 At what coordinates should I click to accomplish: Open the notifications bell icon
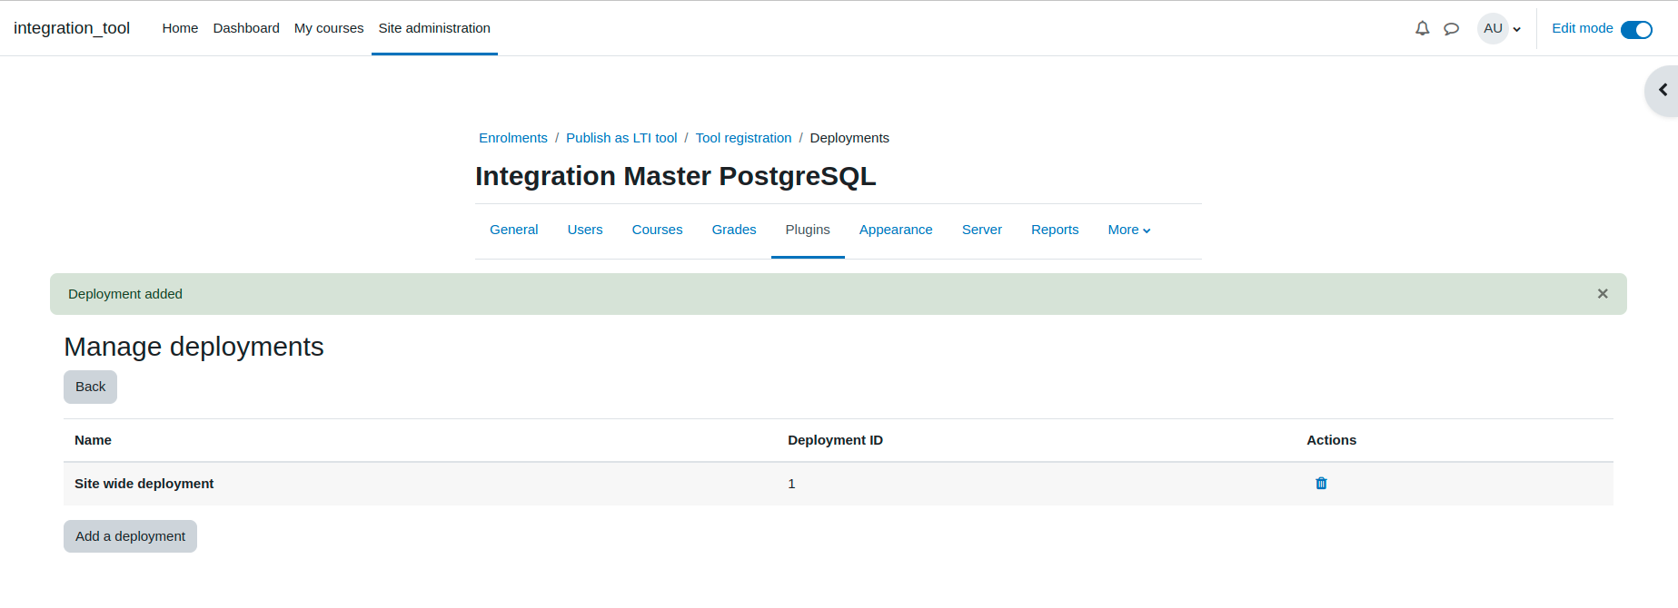1423,28
